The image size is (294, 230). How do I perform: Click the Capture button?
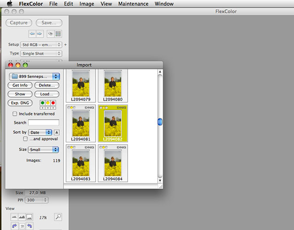pyautogui.click(x=19, y=22)
